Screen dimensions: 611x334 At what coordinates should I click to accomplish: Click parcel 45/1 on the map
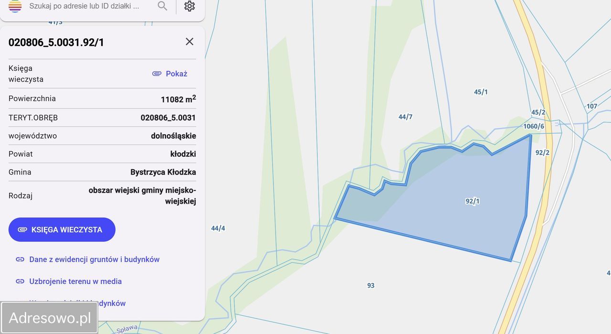click(x=480, y=92)
